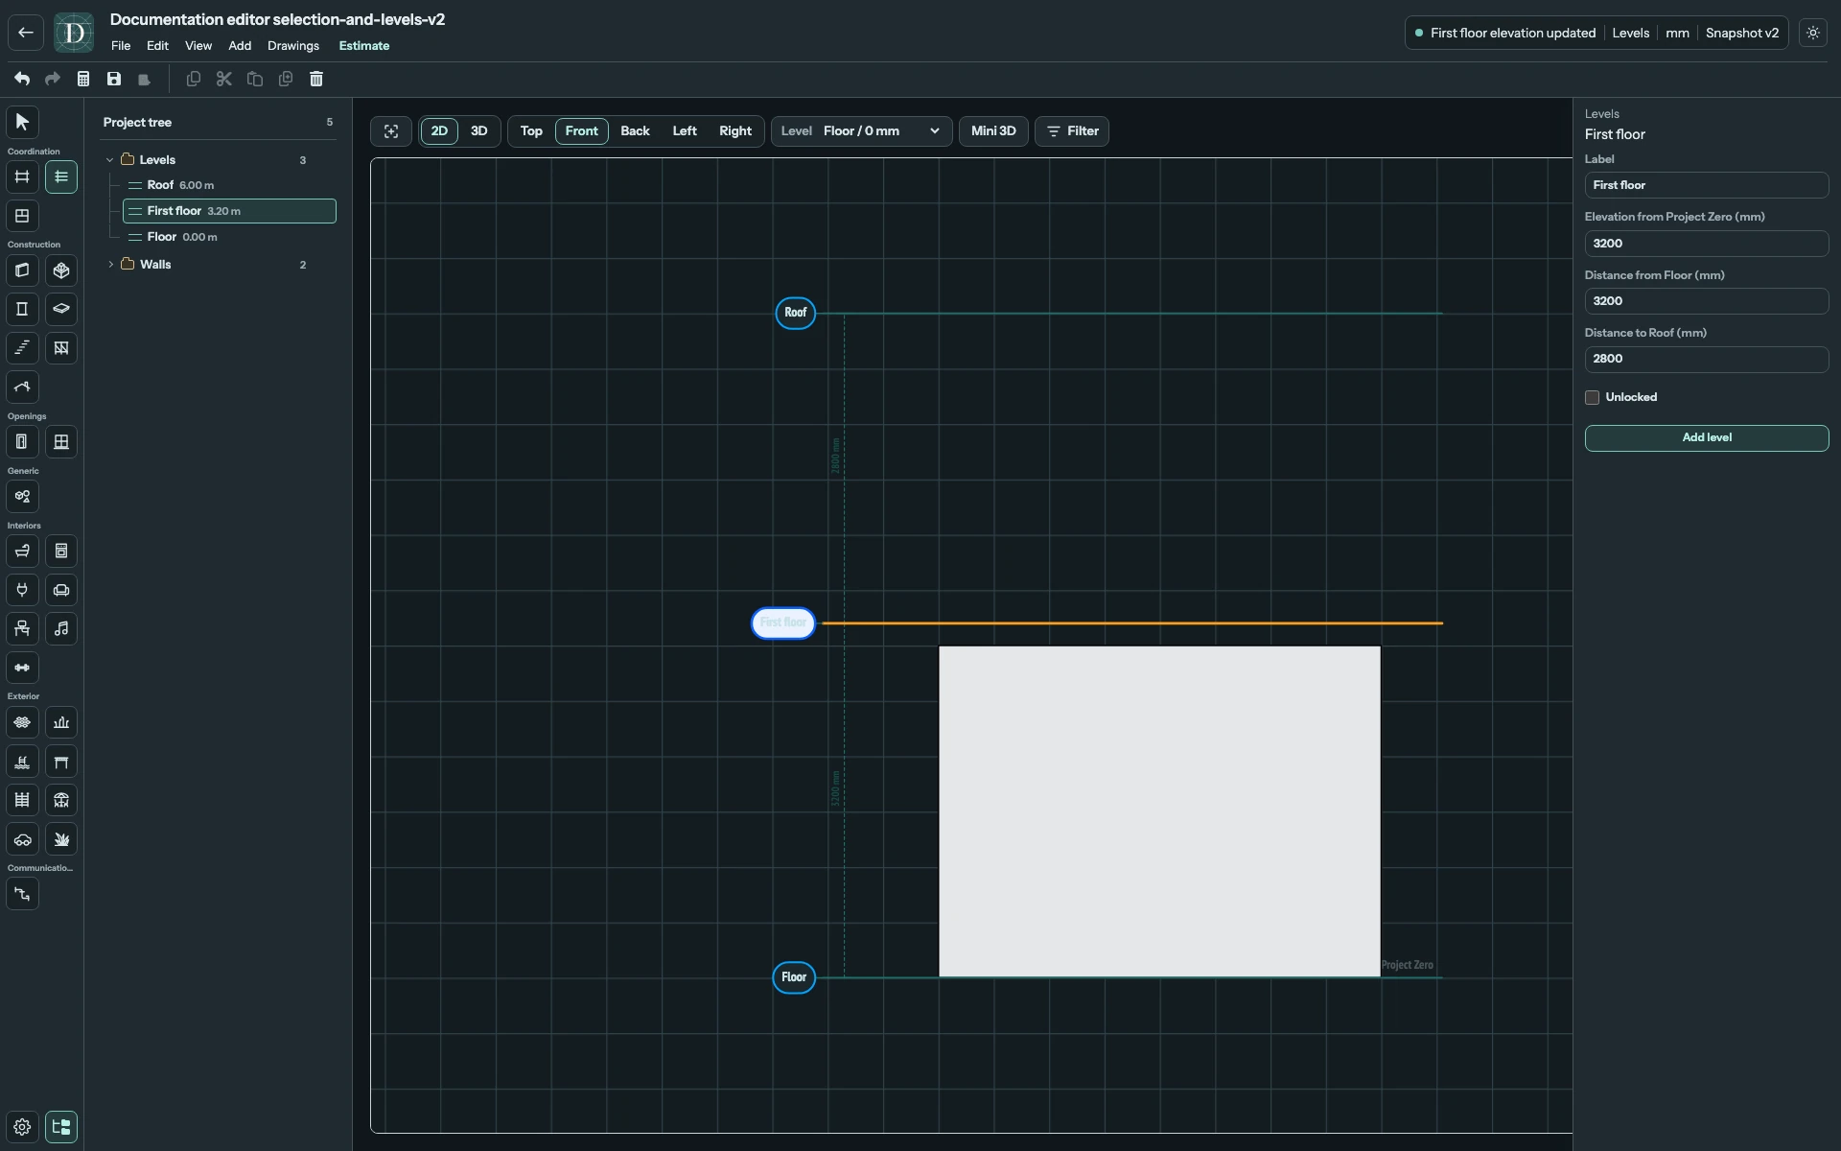Select Roof 6.00 m in project tree

[x=229, y=185]
